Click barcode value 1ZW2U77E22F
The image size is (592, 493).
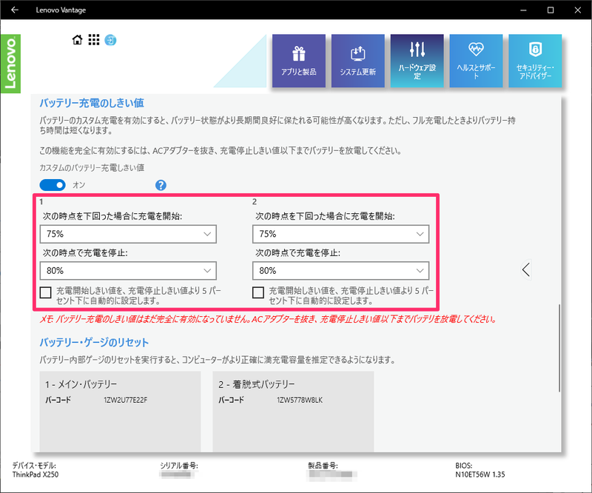[x=125, y=400]
